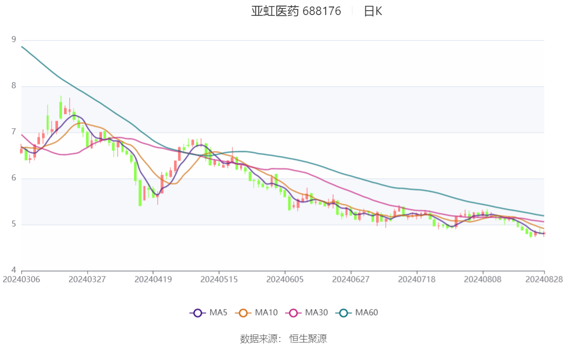Viewport: 567px width, 345px height.
Task: Click the price axis value 6
Action: 13,178
